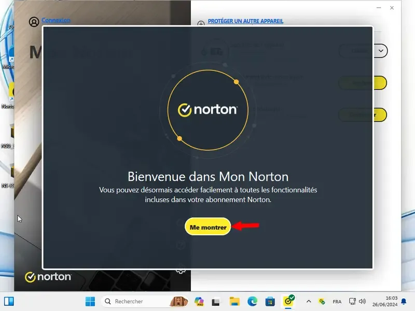
Task: Click the Me montrer button
Action: 208,227
